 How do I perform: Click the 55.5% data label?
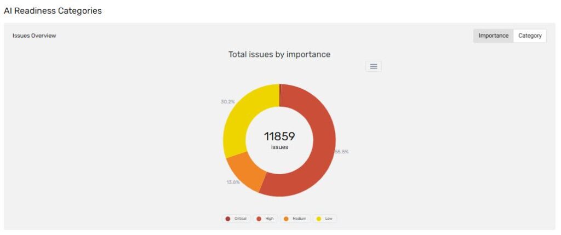coord(341,152)
